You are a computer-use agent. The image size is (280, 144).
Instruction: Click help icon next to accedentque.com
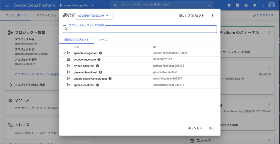(x=99, y=59)
